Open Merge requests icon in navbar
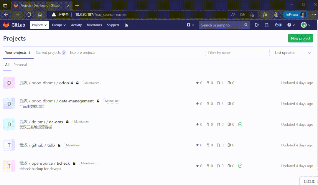Viewport: 318px width, 185px height. [267, 25]
